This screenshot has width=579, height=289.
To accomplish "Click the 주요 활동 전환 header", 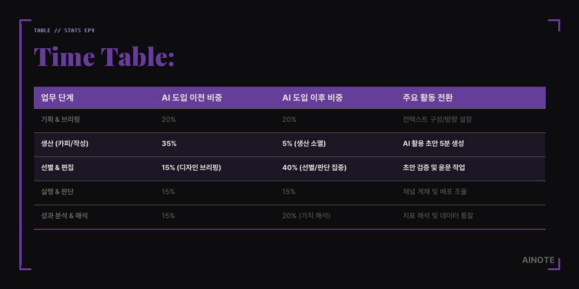I will click(428, 98).
